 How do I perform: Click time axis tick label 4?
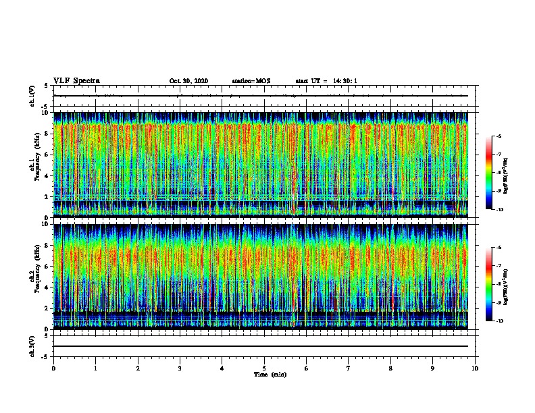point(222,368)
